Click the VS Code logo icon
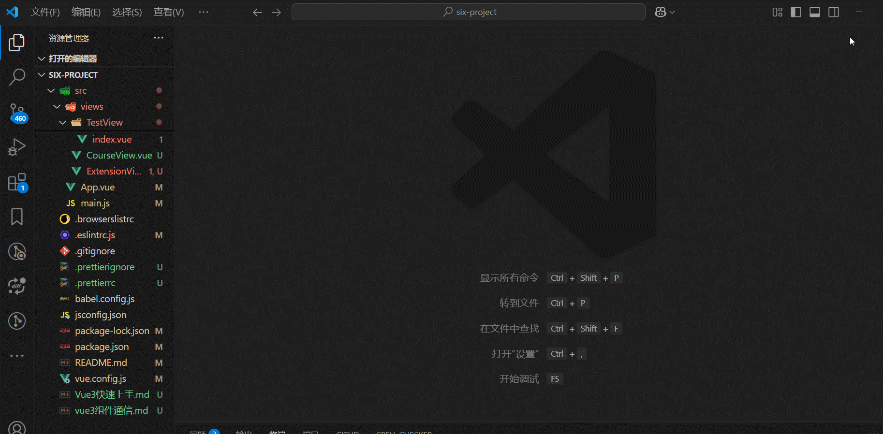This screenshot has width=883, height=434. [12, 12]
